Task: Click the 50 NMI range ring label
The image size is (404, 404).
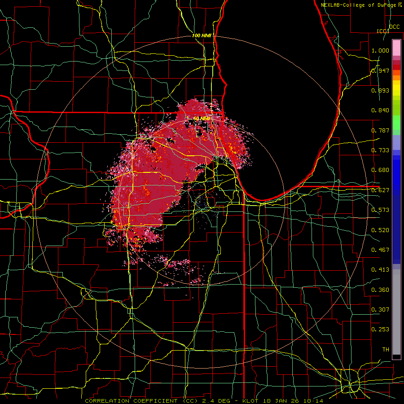Action: click(202, 119)
